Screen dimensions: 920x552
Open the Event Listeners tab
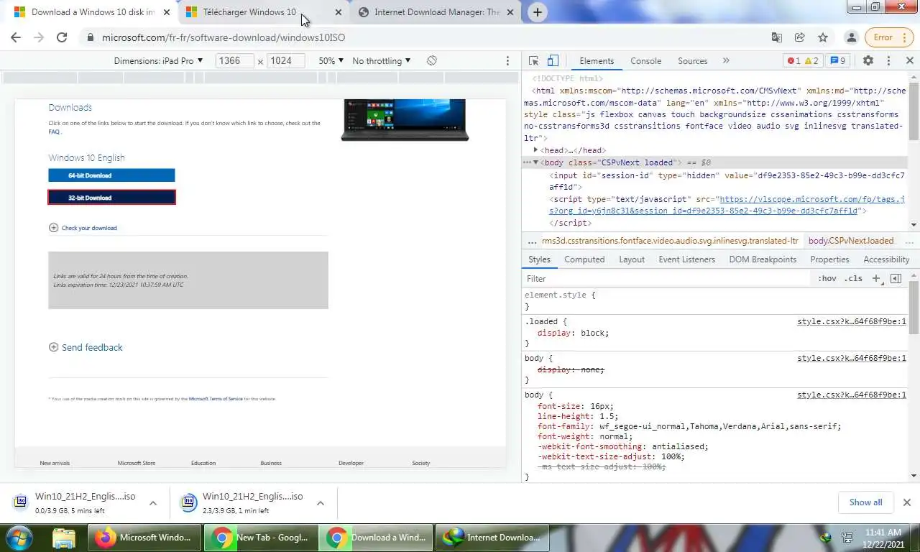point(686,259)
